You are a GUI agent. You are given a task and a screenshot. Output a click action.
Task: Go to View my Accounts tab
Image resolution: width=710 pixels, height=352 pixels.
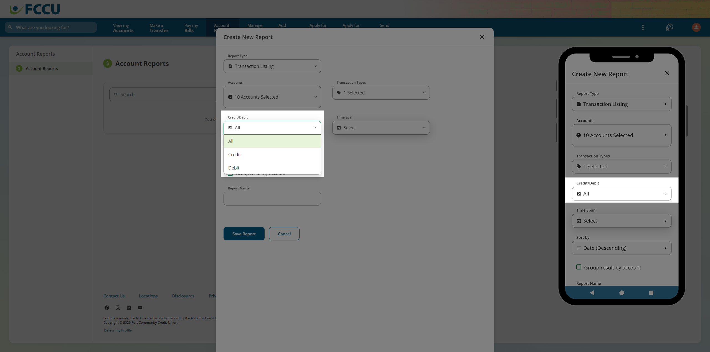click(123, 28)
